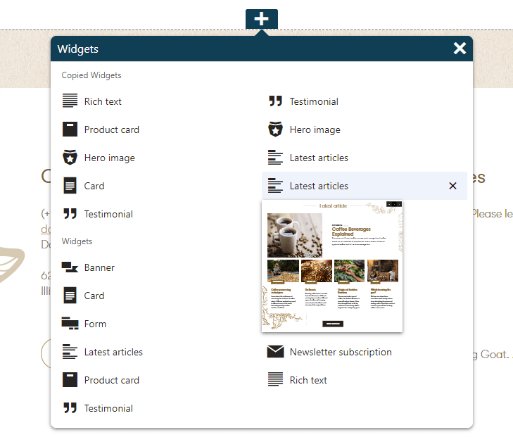The image size is (513, 437).
Task: Click the Hero image icon in the left column
Action: tap(70, 158)
